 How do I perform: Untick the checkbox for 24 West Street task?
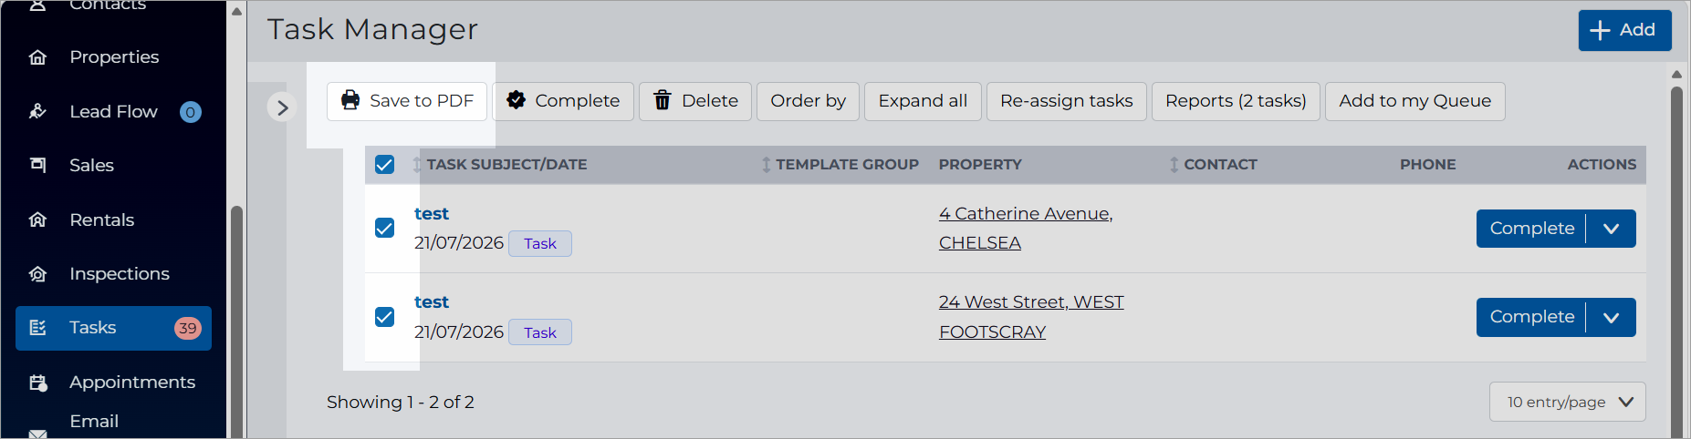click(x=385, y=317)
